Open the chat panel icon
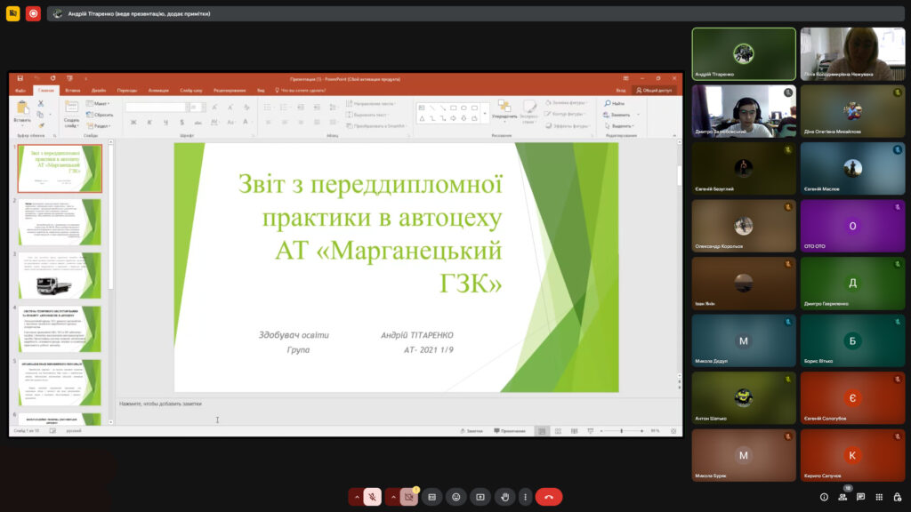Screen dimensions: 911x512 [860, 497]
